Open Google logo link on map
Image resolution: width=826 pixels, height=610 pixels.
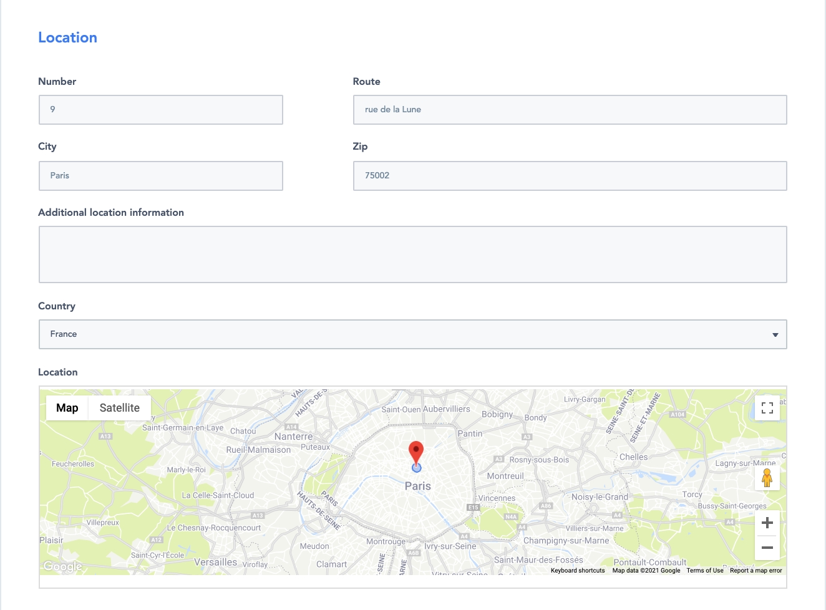(x=62, y=566)
